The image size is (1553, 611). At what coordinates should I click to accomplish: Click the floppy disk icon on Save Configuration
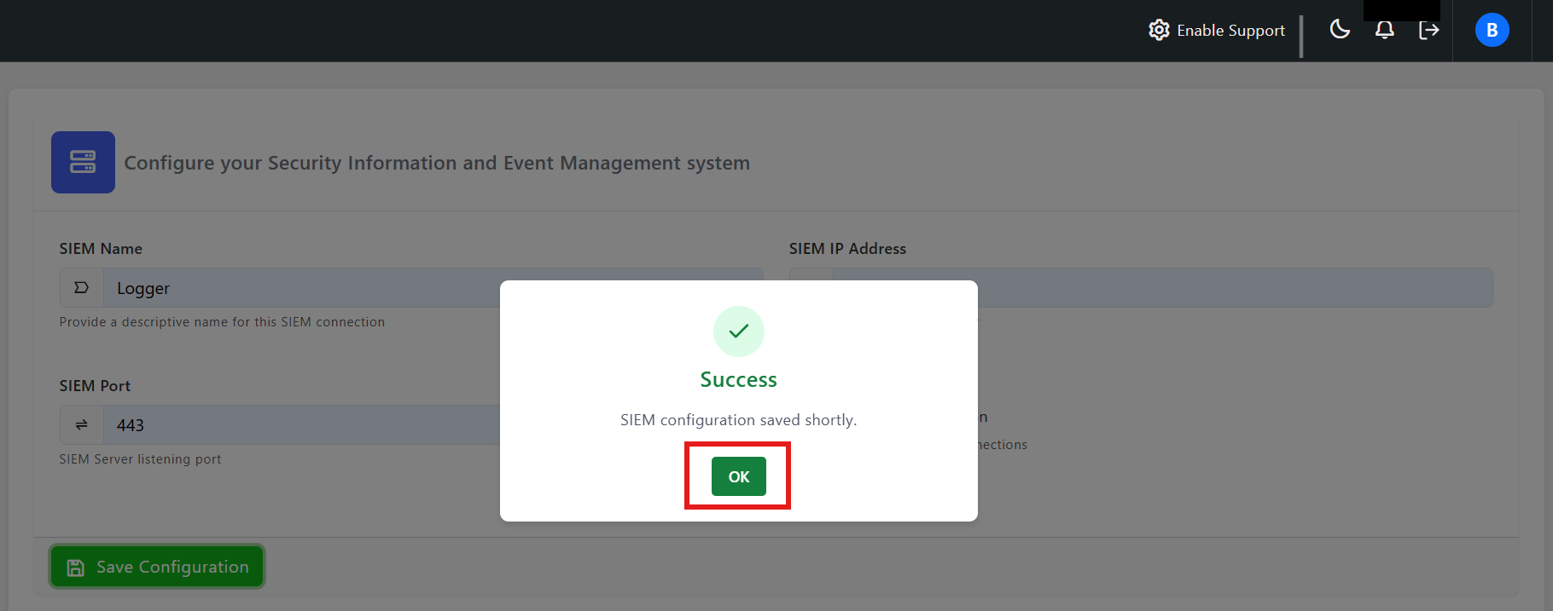point(76,568)
